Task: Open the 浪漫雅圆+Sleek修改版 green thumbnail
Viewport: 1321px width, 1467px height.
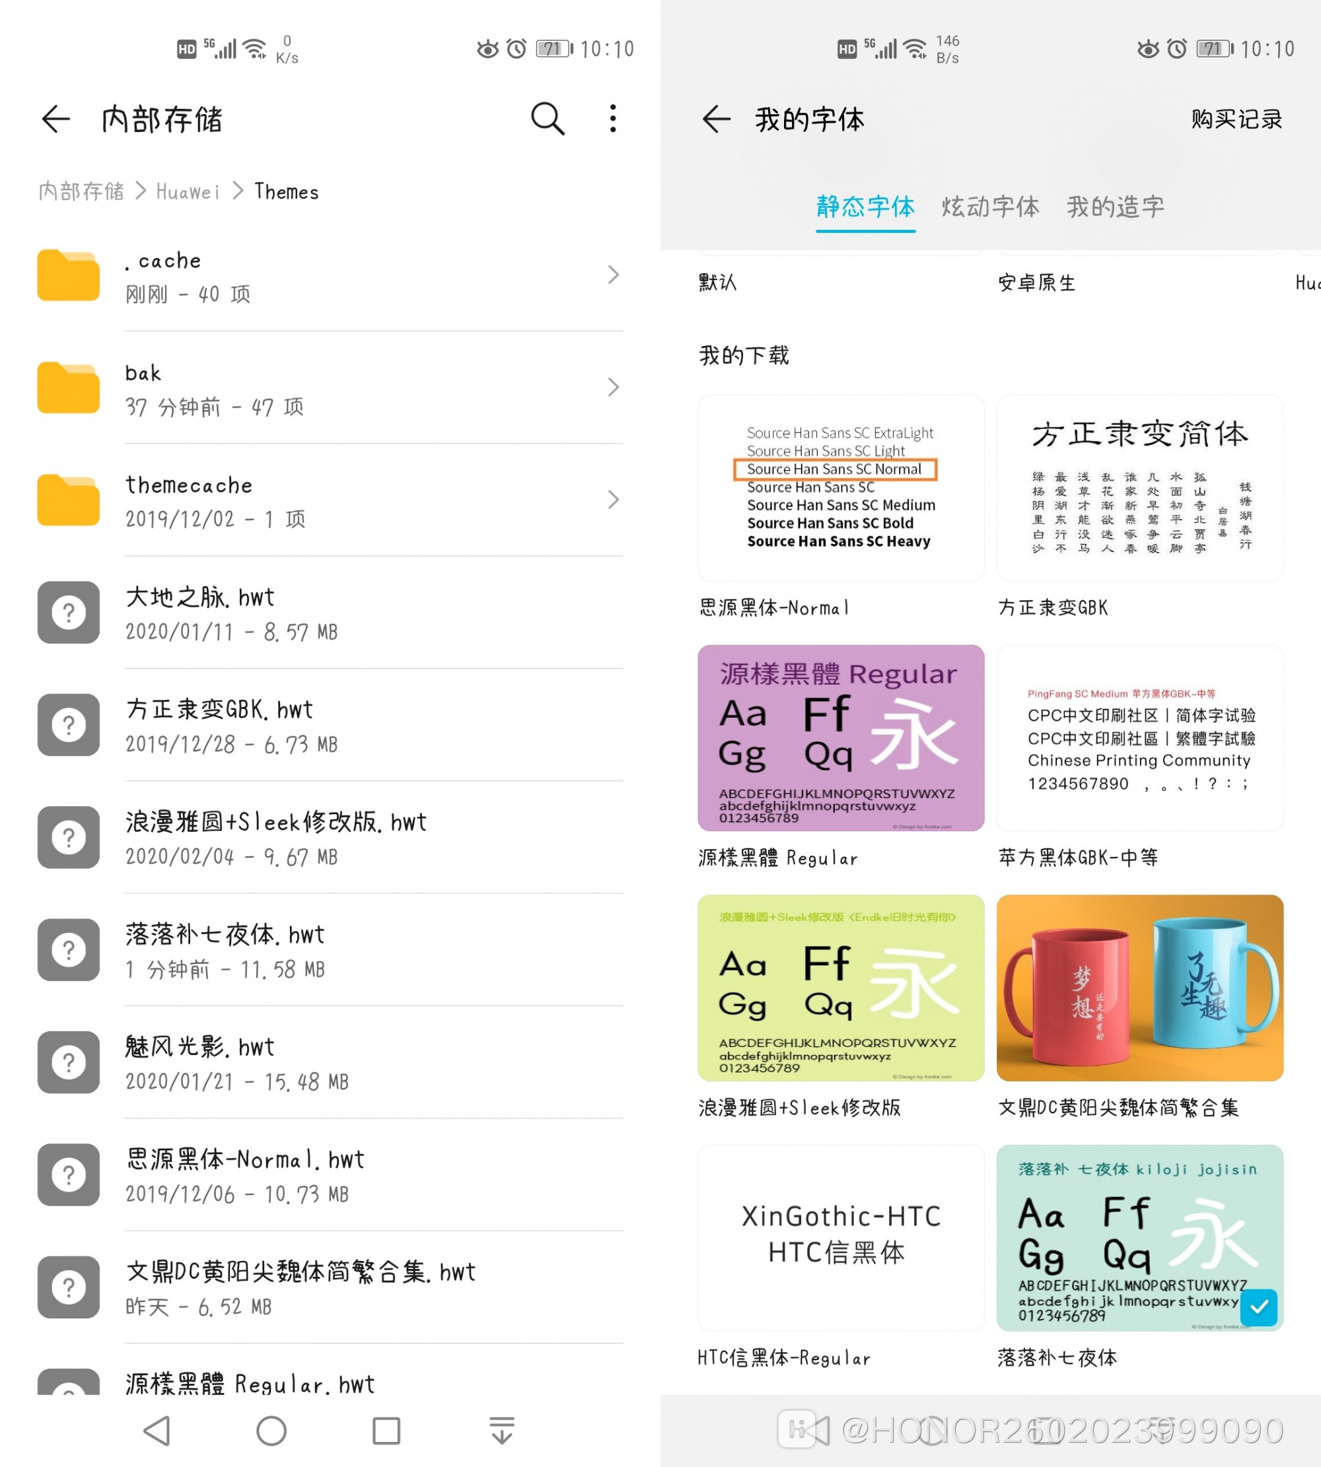Action: 841,988
